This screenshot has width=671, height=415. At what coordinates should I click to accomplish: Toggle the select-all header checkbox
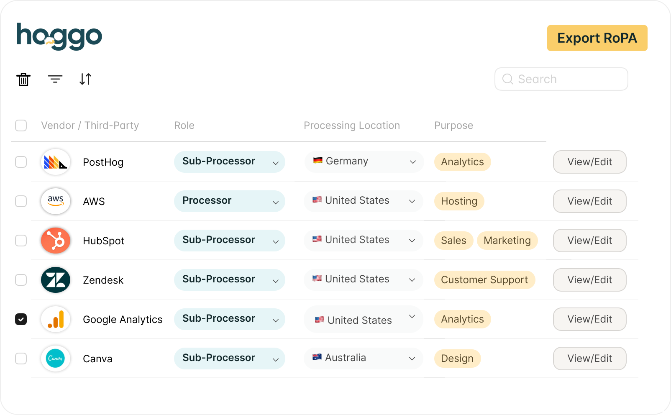pyautogui.click(x=21, y=126)
